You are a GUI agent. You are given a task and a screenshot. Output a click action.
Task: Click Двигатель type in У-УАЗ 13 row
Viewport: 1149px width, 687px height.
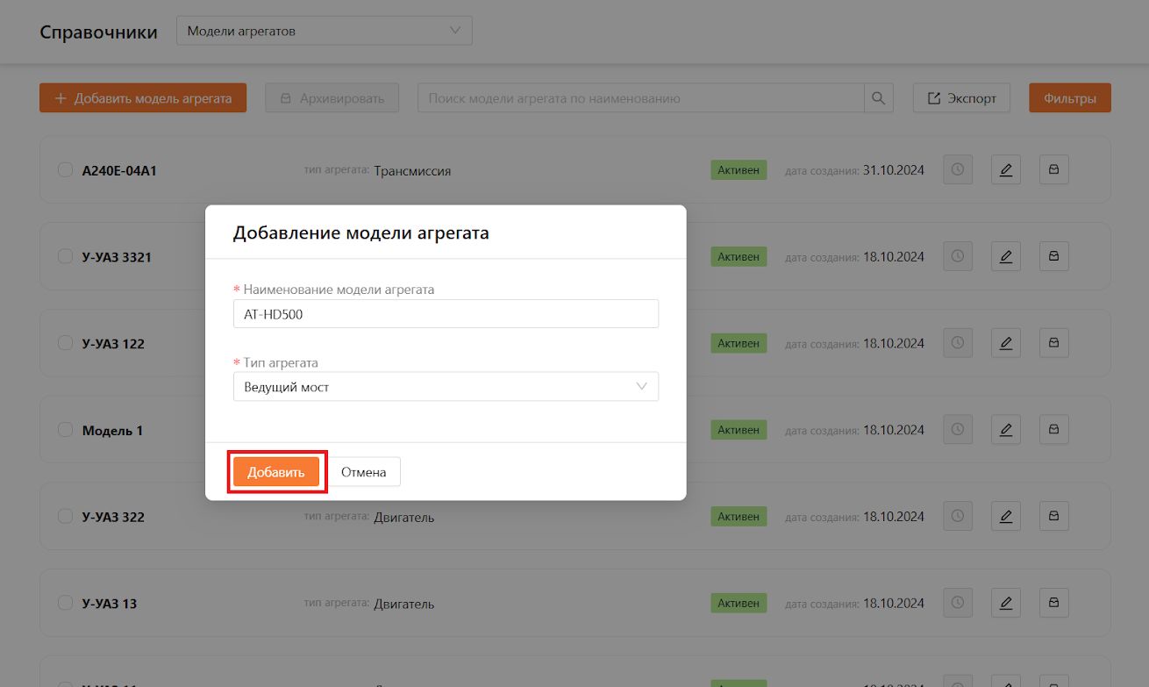404,605
